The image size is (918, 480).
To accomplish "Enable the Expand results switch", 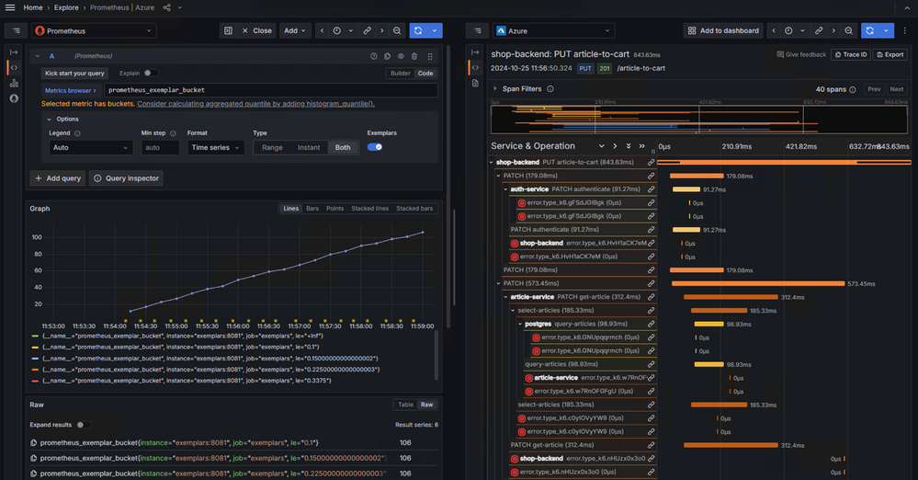I will click(84, 425).
